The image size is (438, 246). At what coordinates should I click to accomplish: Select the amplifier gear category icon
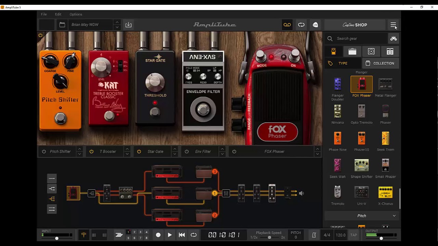[352, 52]
